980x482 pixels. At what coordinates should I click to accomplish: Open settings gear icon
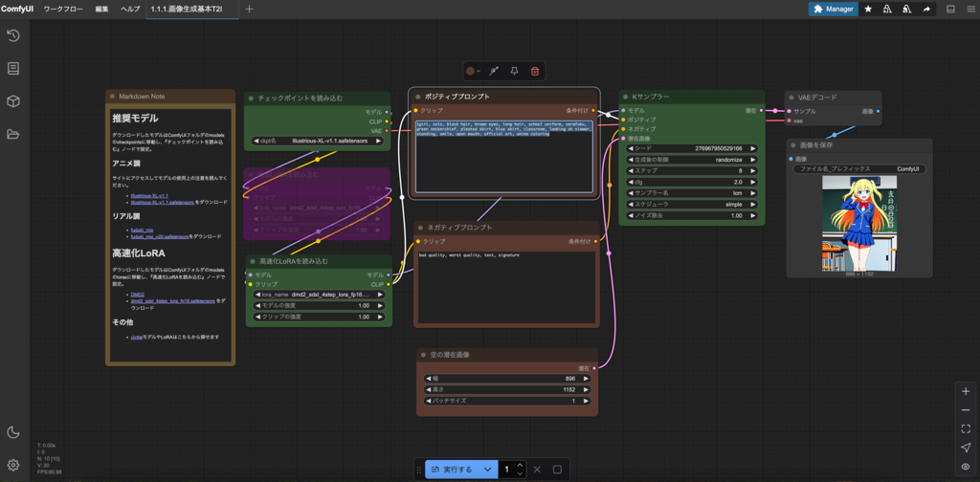13,465
